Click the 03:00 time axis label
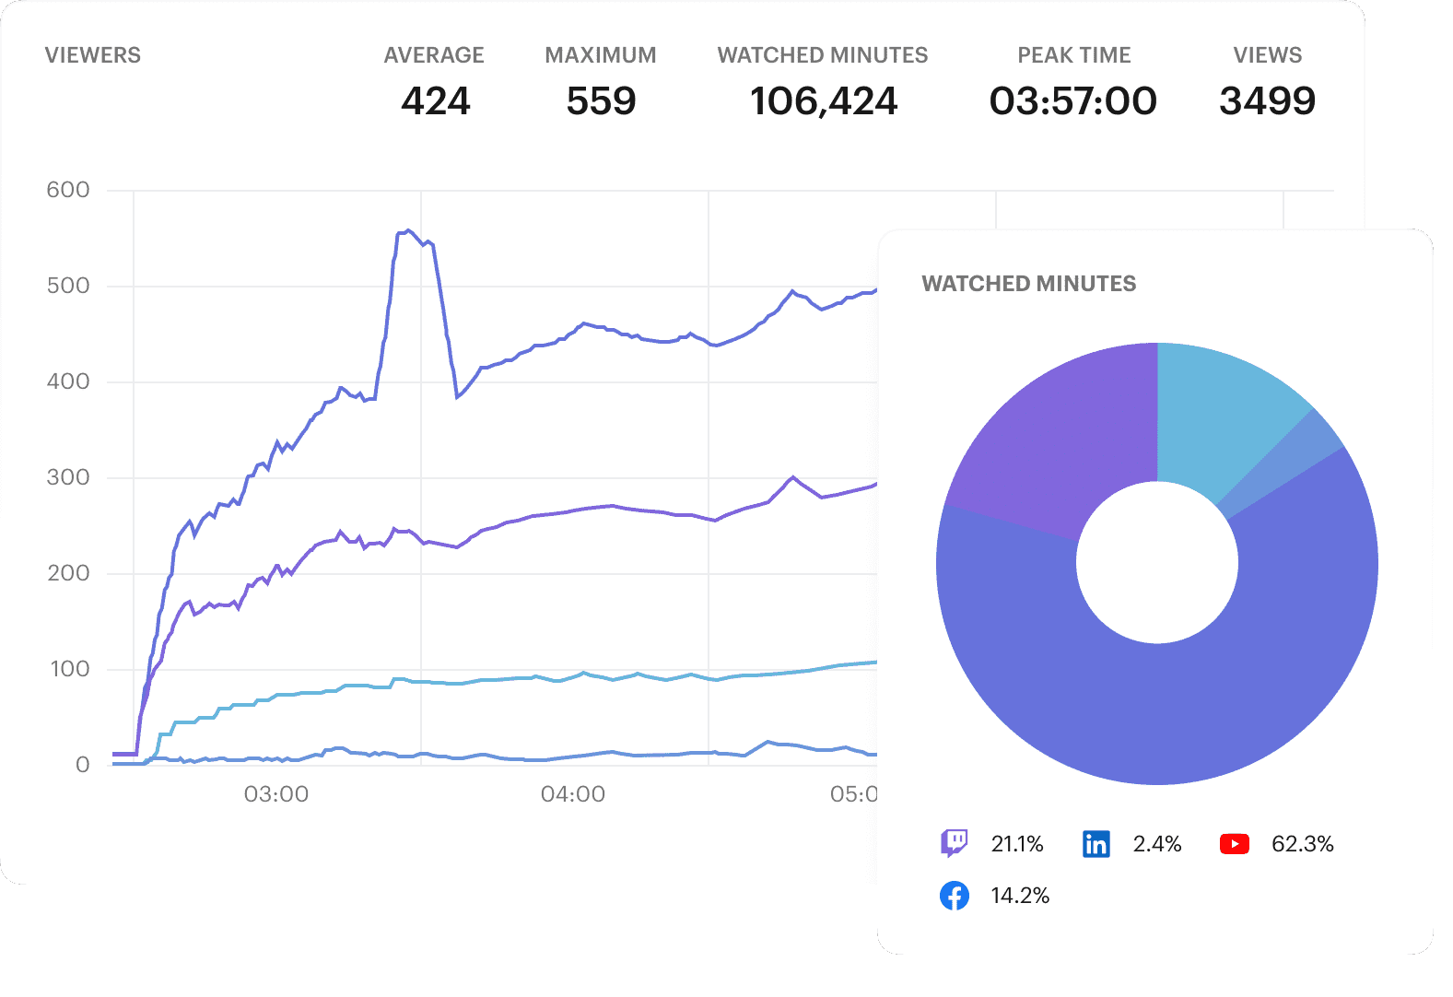The height and width of the screenshot is (997, 1453). [x=276, y=794]
